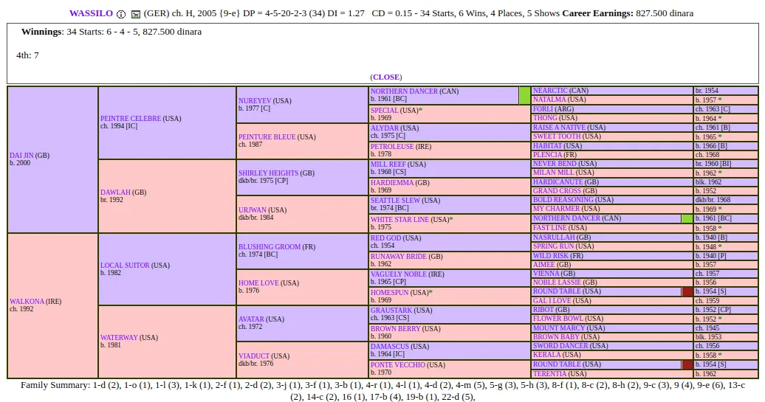Click BOLD REASONING (USA)
The height and width of the screenshot is (402, 765).
[563, 200]
